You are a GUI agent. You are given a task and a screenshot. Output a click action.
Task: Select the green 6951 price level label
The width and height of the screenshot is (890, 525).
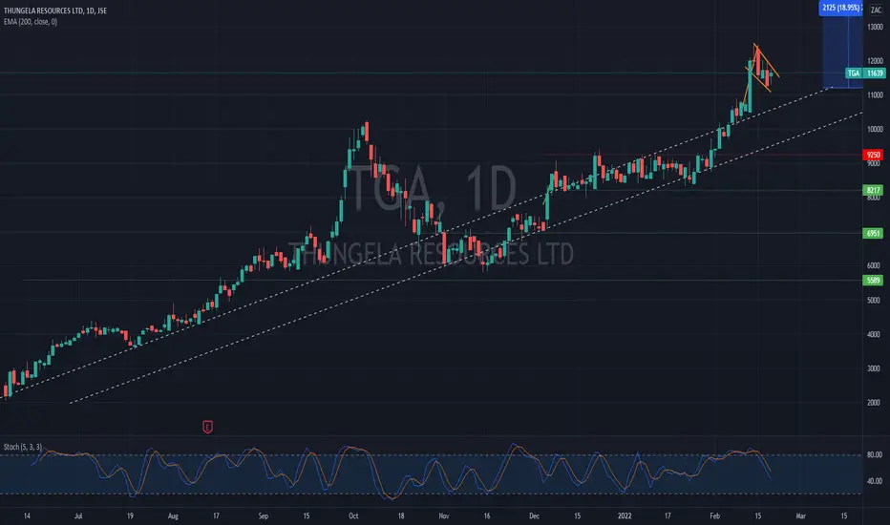873,233
